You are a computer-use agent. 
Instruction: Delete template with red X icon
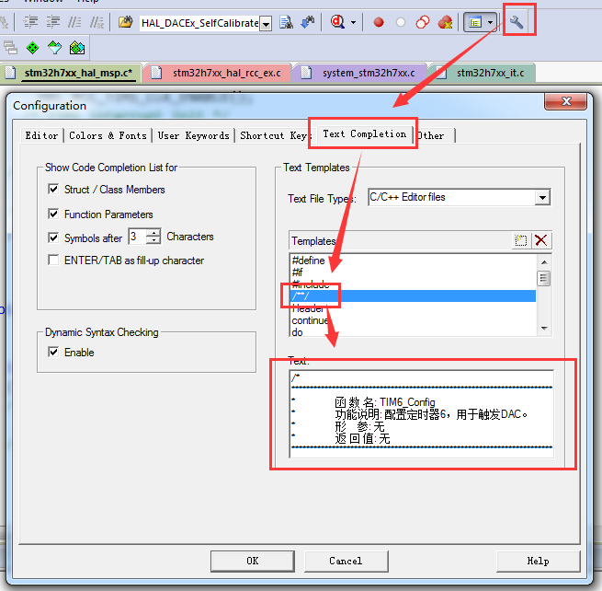point(541,240)
